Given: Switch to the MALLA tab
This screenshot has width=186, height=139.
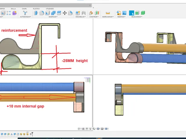Looking at the screenshot, I should [13, 9].
